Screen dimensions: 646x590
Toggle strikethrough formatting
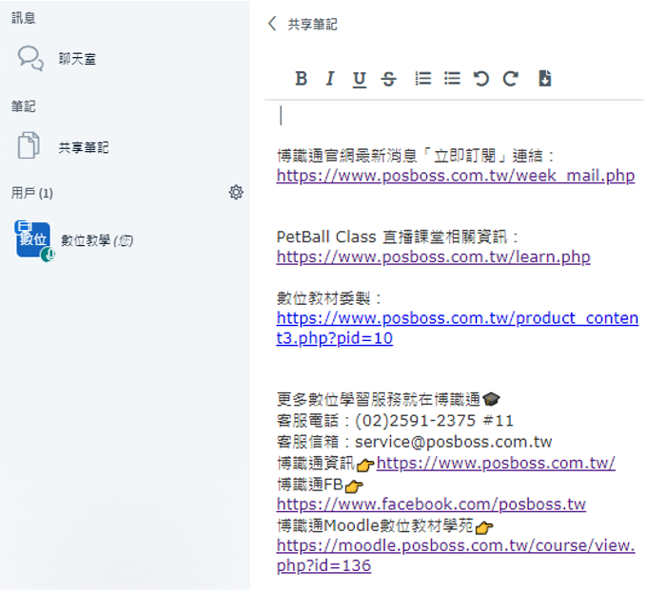388,79
